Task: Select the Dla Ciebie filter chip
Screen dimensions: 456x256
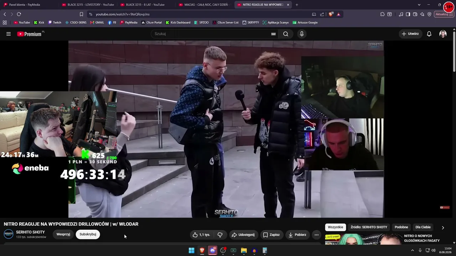Action: coord(423,227)
